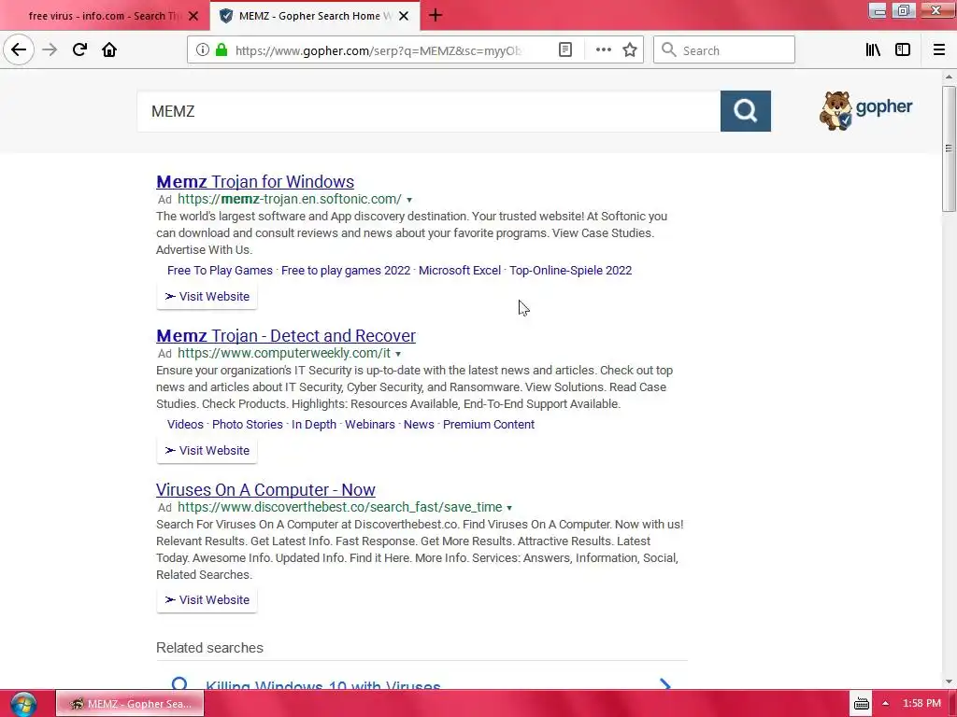This screenshot has height=717, width=957.
Task: Click the clock showing 1:58 PM
Action: point(921,704)
